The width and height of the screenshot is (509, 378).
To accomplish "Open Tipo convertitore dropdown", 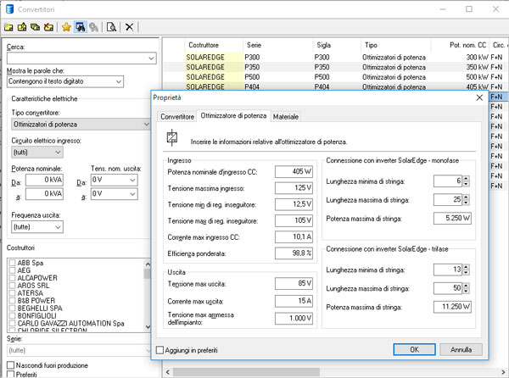I will coord(147,124).
